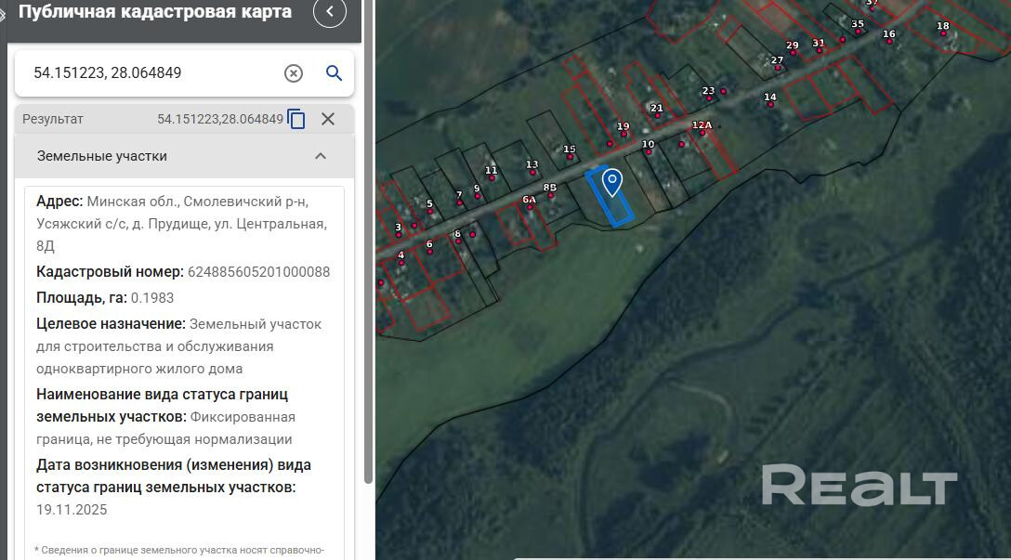
Task: Clear the coordinates in the search field
Action: pos(293,73)
